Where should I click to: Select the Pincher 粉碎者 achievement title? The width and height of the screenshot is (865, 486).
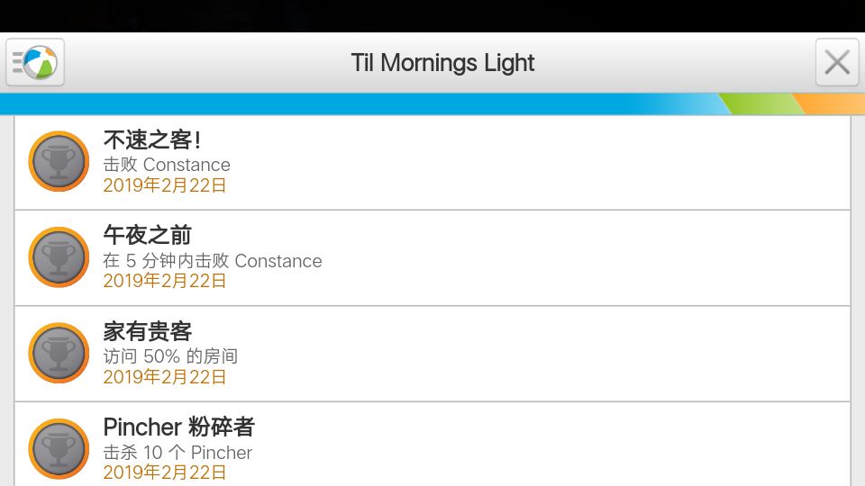pyautogui.click(x=179, y=427)
